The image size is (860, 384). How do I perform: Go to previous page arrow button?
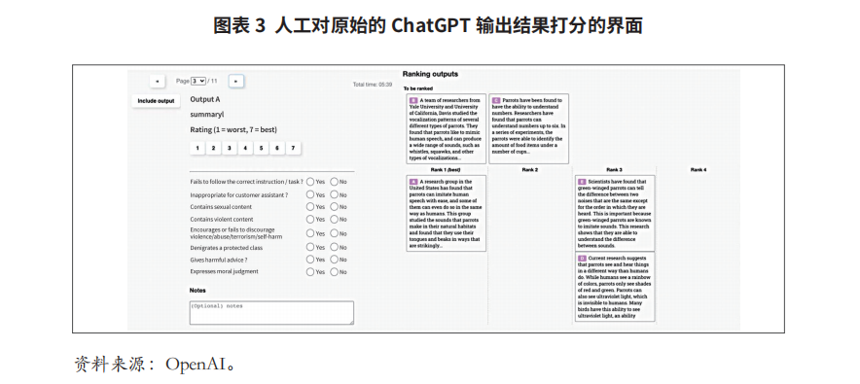click(x=158, y=81)
